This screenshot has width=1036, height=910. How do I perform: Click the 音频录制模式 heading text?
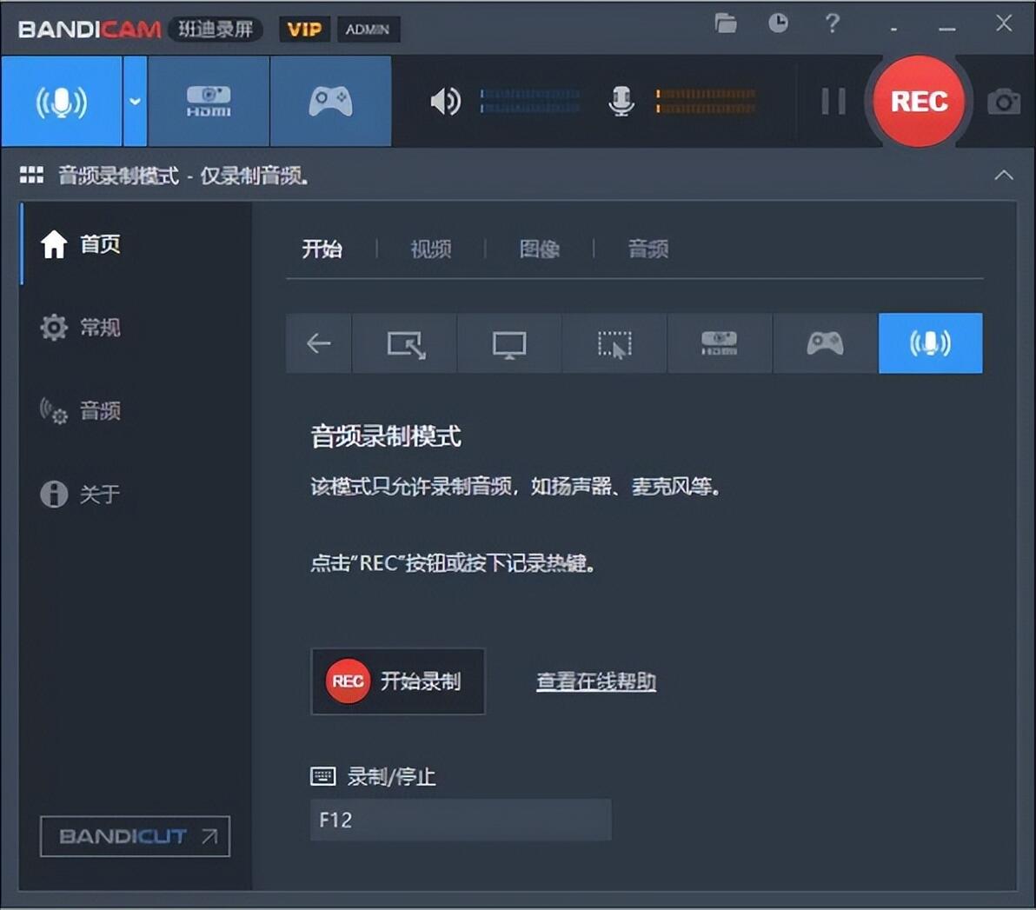[x=386, y=436]
